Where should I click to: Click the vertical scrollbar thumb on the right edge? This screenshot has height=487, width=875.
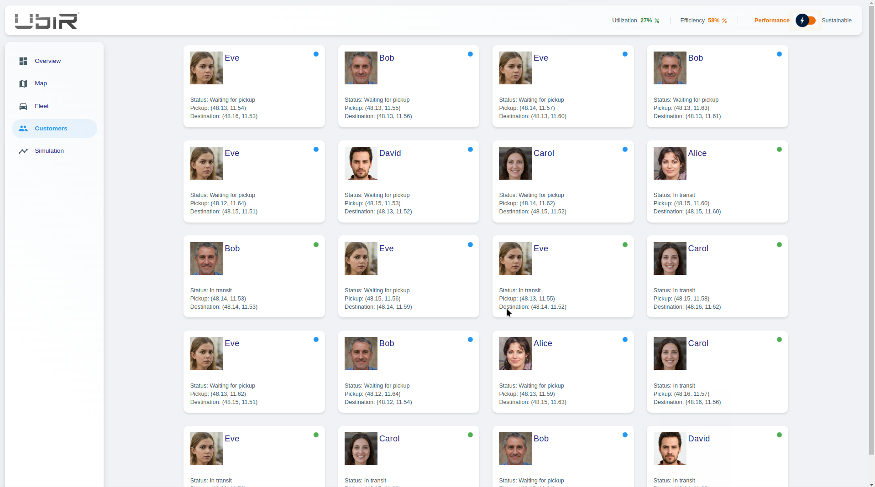coord(872,230)
